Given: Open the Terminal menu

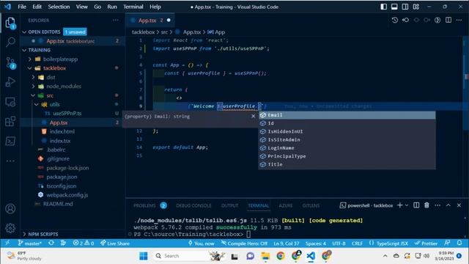Looking at the screenshot, I should pos(133,7).
